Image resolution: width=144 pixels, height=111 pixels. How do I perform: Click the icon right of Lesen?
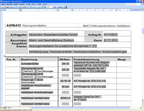point(64,7)
